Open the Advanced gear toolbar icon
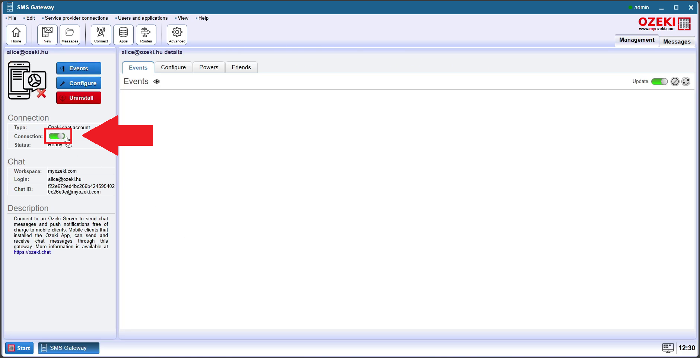 pyautogui.click(x=177, y=35)
